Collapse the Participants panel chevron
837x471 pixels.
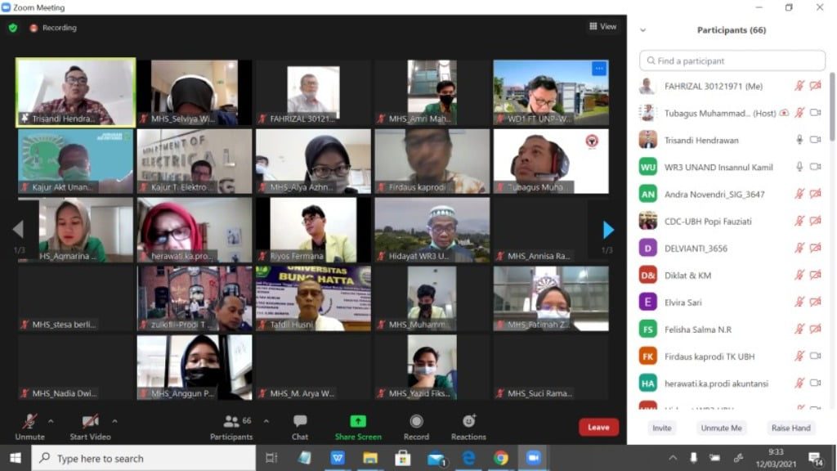642,30
